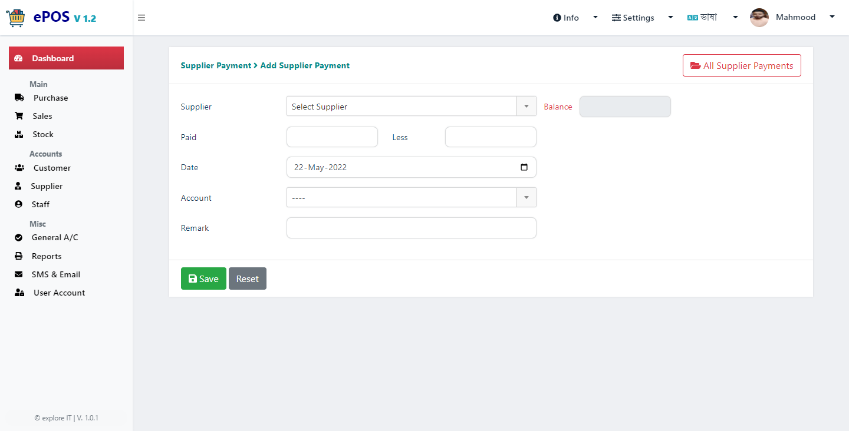Image resolution: width=849 pixels, height=431 pixels.
Task: Click the hamburger menu icon
Action: click(141, 18)
